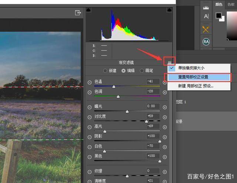
Task: Toggle highlight clipping warning in histogram
Action: tap(169, 10)
